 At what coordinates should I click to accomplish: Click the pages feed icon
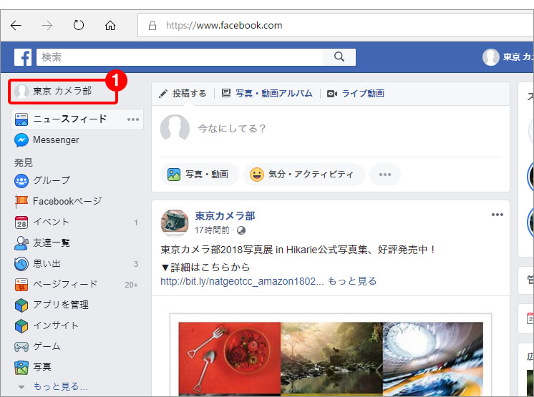[x=21, y=285]
